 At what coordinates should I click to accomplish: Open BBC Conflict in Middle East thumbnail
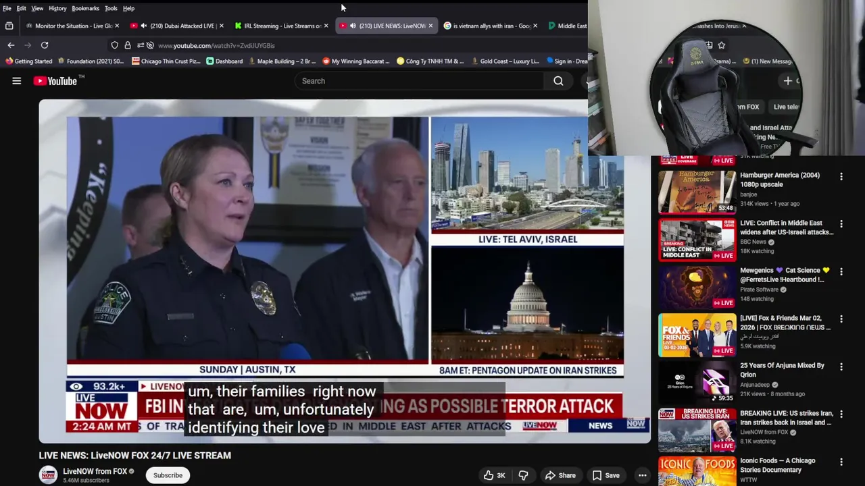(x=697, y=240)
